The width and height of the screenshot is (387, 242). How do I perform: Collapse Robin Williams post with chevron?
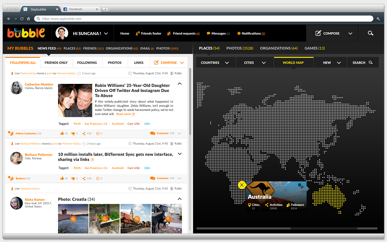tap(180, 84)
